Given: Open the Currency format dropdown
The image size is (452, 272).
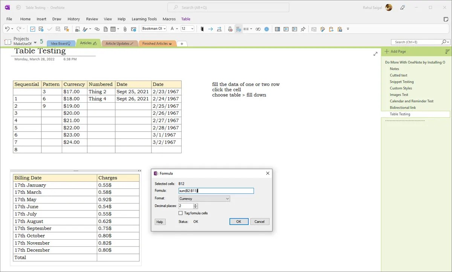Looking at the screenshot, I should click(204, 198).
